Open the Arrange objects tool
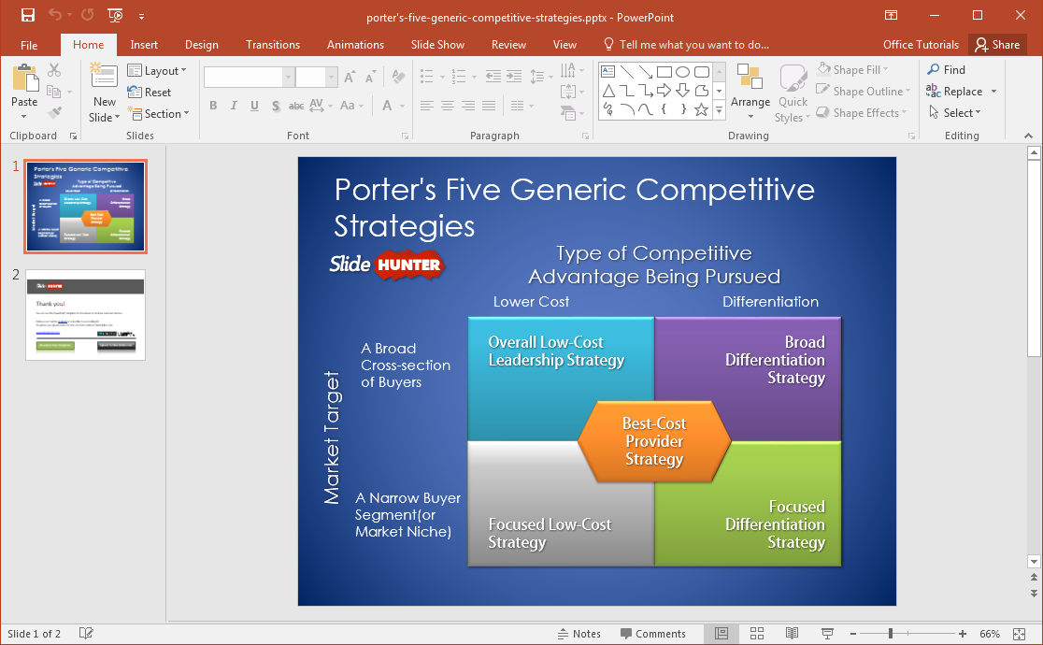This screenshot has width=1043, height=645. coord(750,92)
